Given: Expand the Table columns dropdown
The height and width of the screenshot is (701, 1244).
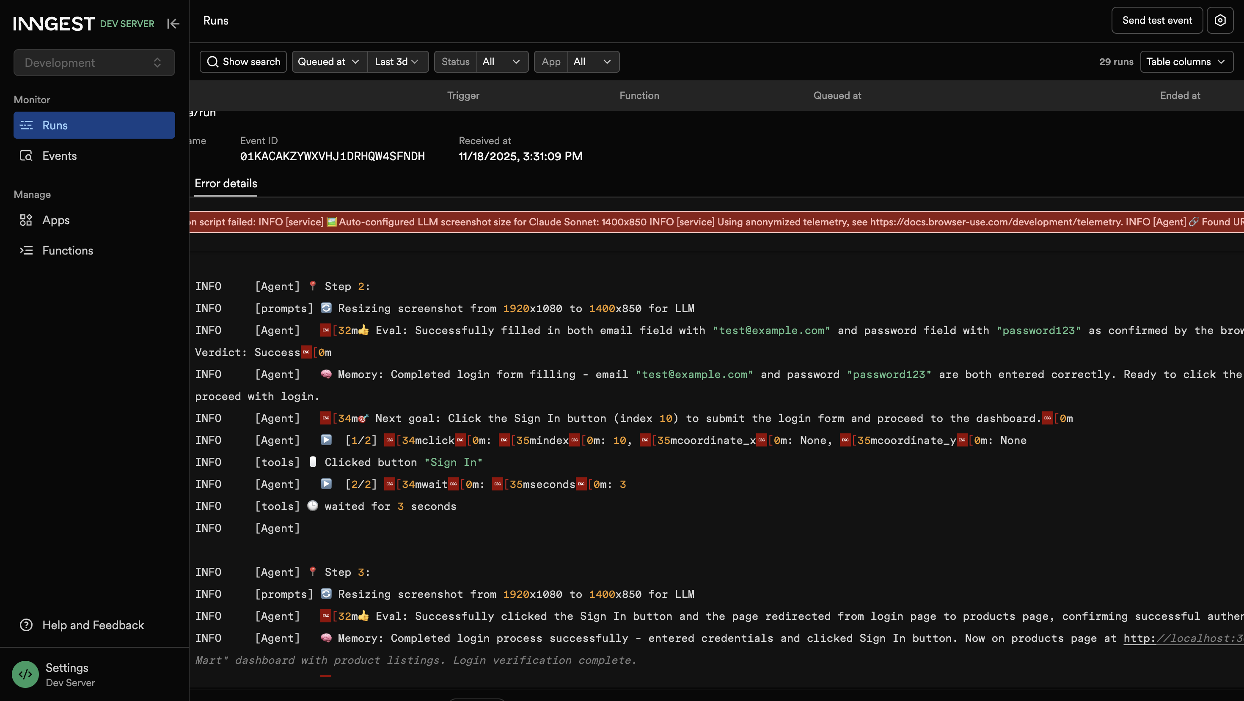Looking at the screenshot, I should point(1186,62).
